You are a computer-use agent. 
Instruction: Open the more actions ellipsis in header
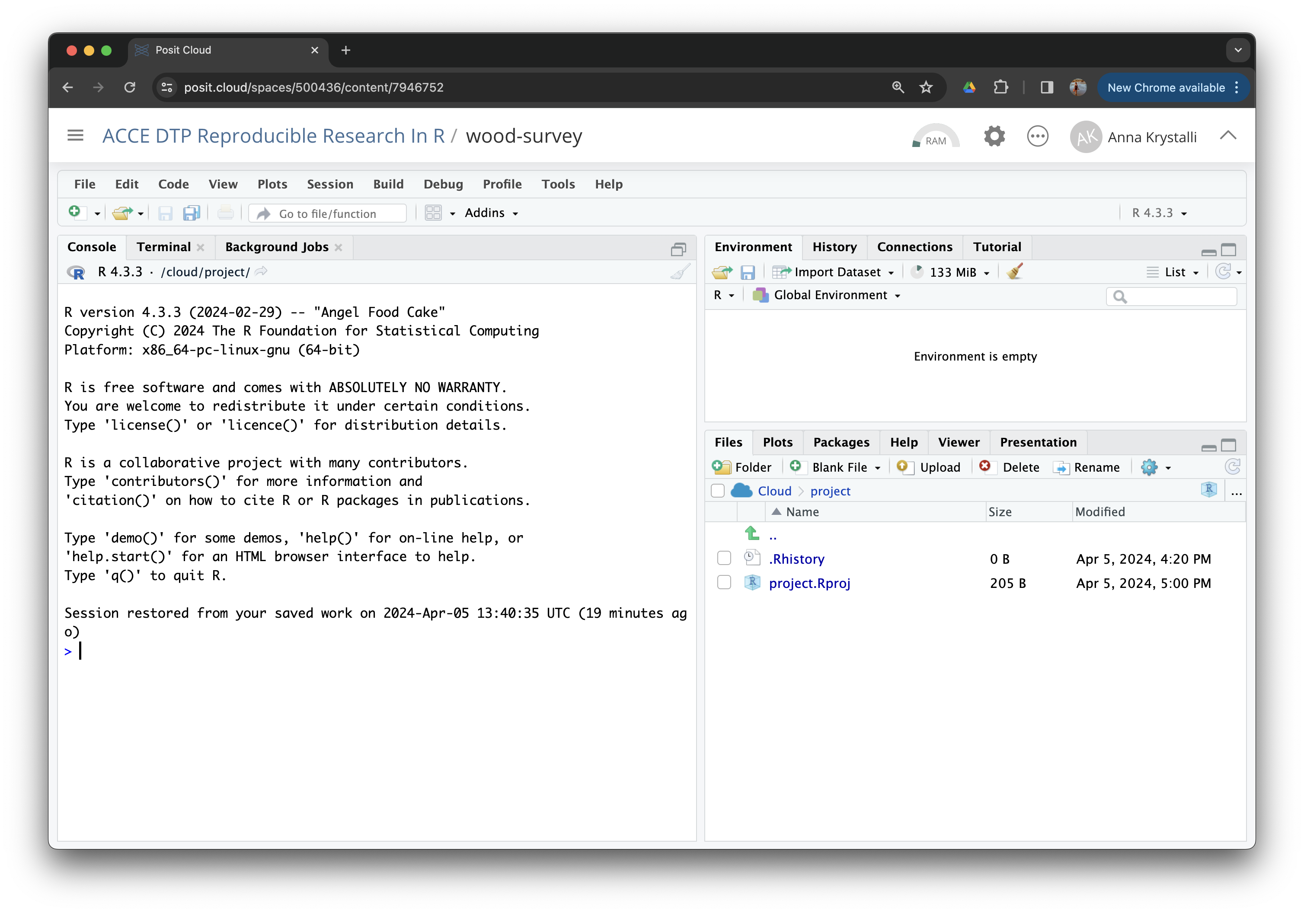coord(1037,136)
